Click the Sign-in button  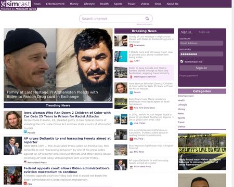[x=201, y=68]
